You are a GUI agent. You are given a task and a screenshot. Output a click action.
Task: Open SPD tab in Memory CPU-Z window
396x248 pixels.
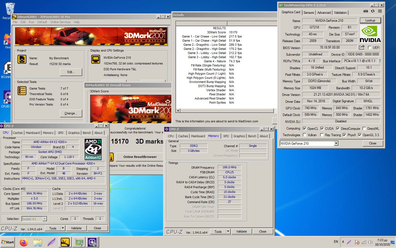point(226,136)
